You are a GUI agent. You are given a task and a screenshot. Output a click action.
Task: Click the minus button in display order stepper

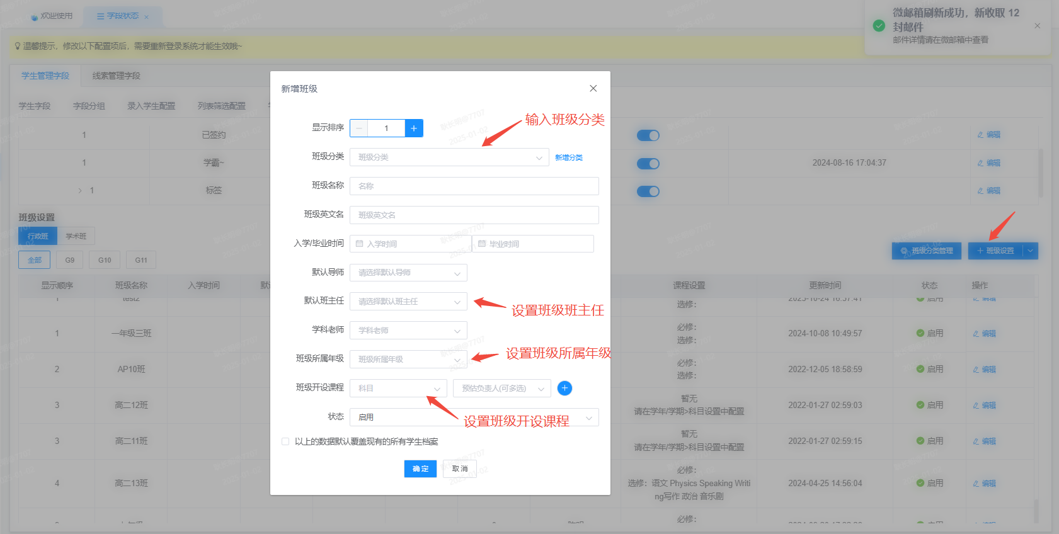[x=359, y=128]
